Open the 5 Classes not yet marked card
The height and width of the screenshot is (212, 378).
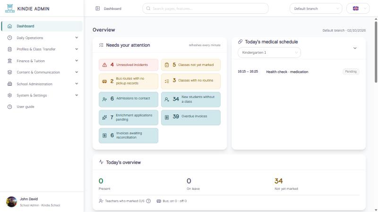click(x=191, y=65)
